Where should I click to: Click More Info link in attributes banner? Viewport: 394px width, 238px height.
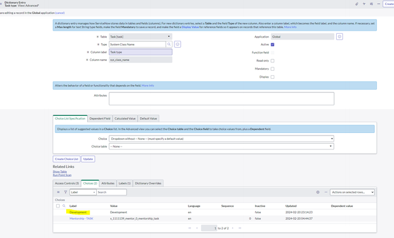coord(148,85)
